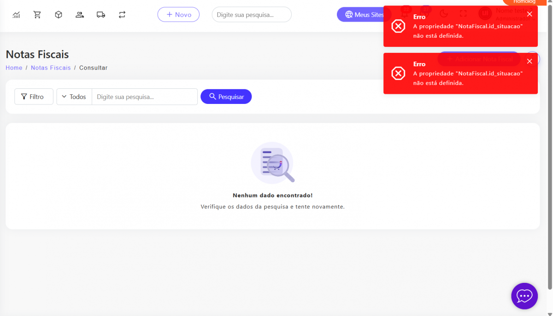This screenshot has height=316, width=553.
Task: Click the products box icon
Action: click(59, 15)
